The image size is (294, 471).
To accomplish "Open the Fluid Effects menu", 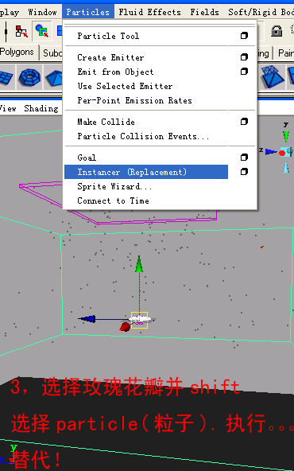I will [x=149, y=12].
